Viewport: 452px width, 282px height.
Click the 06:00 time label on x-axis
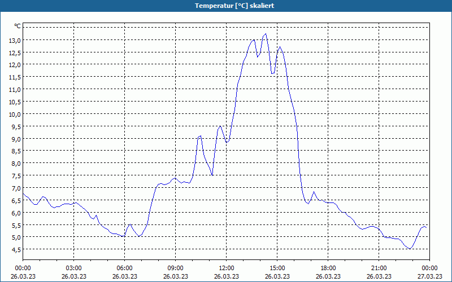124,268
